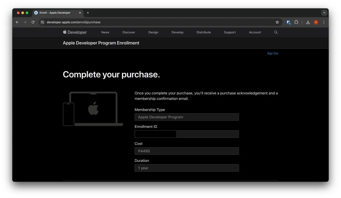The width and height of the screenshot is (341, 198).
Task: Open site information icon in address bar
Action: click(x=42, y=22)
